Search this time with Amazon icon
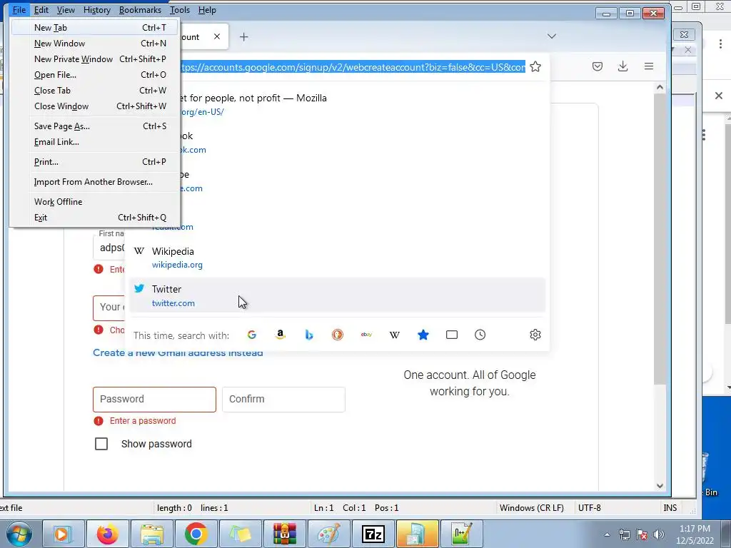 [280, 335]
